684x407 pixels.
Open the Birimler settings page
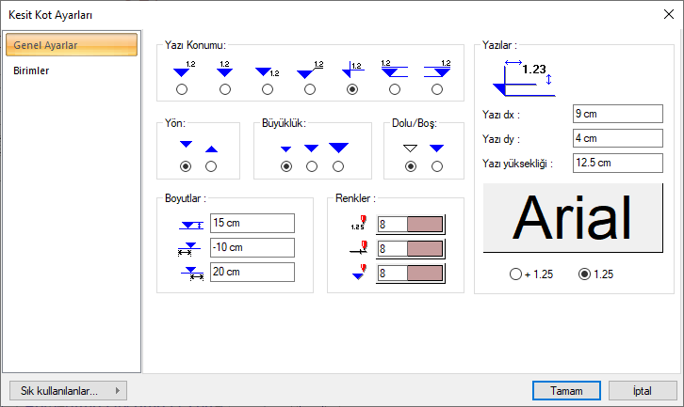pyautogui.click(x=32, y=70)
